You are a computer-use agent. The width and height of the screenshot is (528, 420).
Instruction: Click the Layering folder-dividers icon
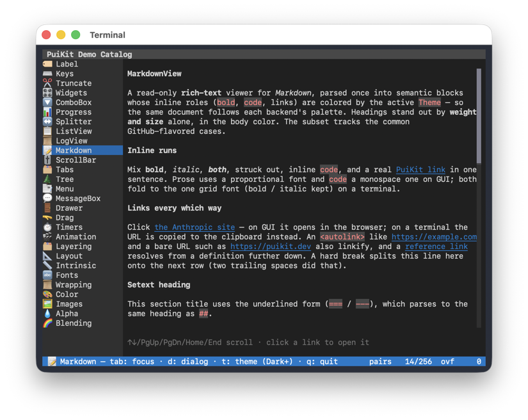pyautogui.click(x=47, y=246)
